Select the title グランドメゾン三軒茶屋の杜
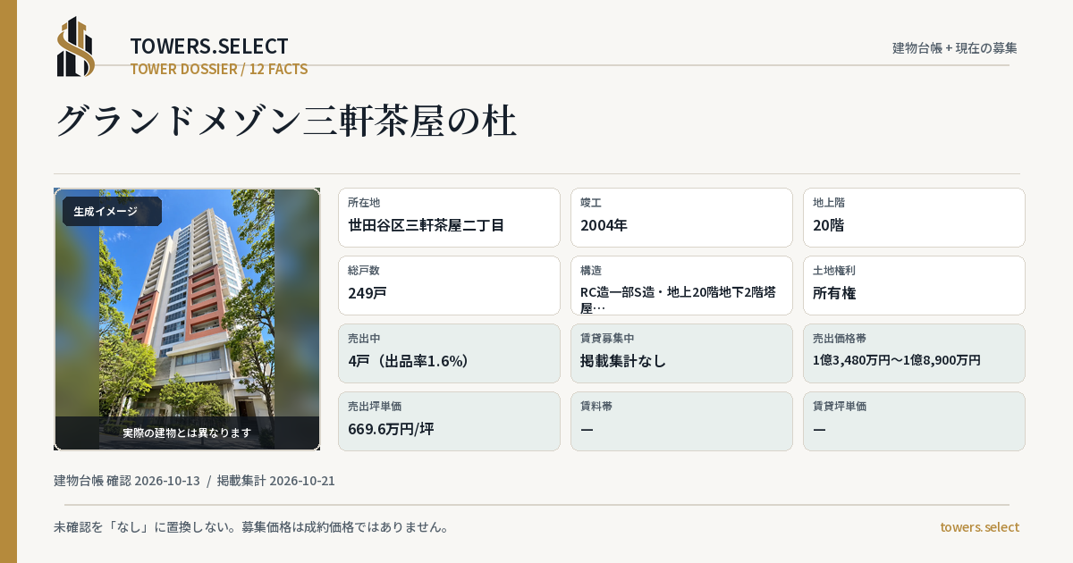Viewport: 1073px width, 563px height. click(286, 121)
